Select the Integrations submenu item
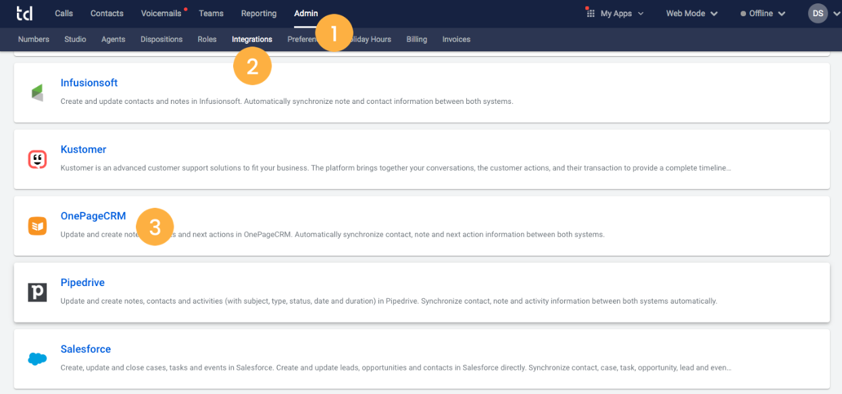The width and height of the screenshot is (842, 394). tap(252, 39)
